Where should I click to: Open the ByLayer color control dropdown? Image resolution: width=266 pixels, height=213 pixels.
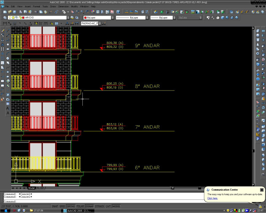(113, 17)
